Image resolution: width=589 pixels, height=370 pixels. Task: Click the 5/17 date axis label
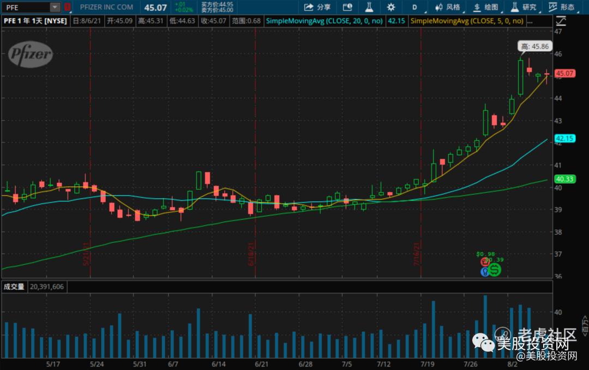point(53,364)
